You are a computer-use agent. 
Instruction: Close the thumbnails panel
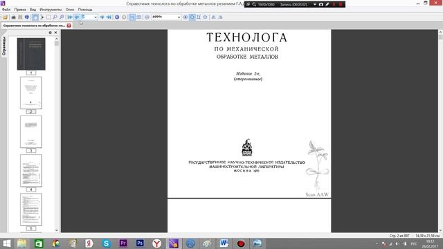tap(55, 33)
